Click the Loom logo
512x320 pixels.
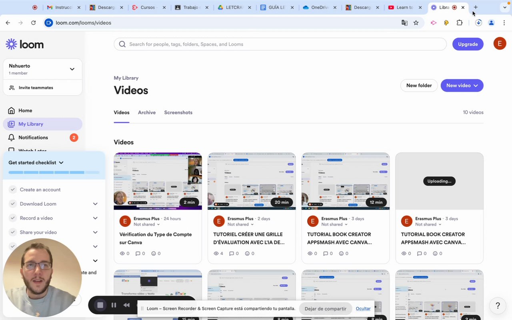(x=25, y=44)
